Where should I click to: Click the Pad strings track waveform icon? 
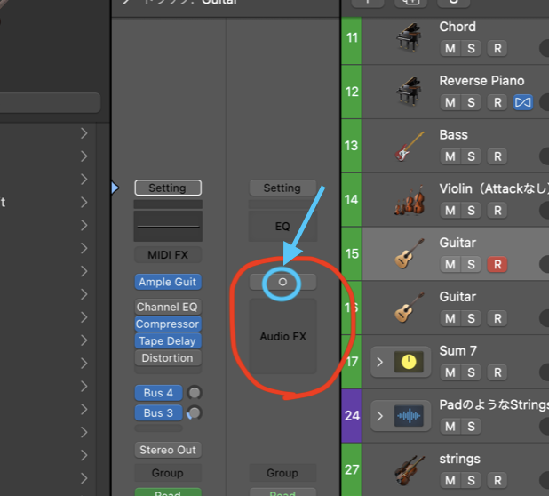coord(409,416)
